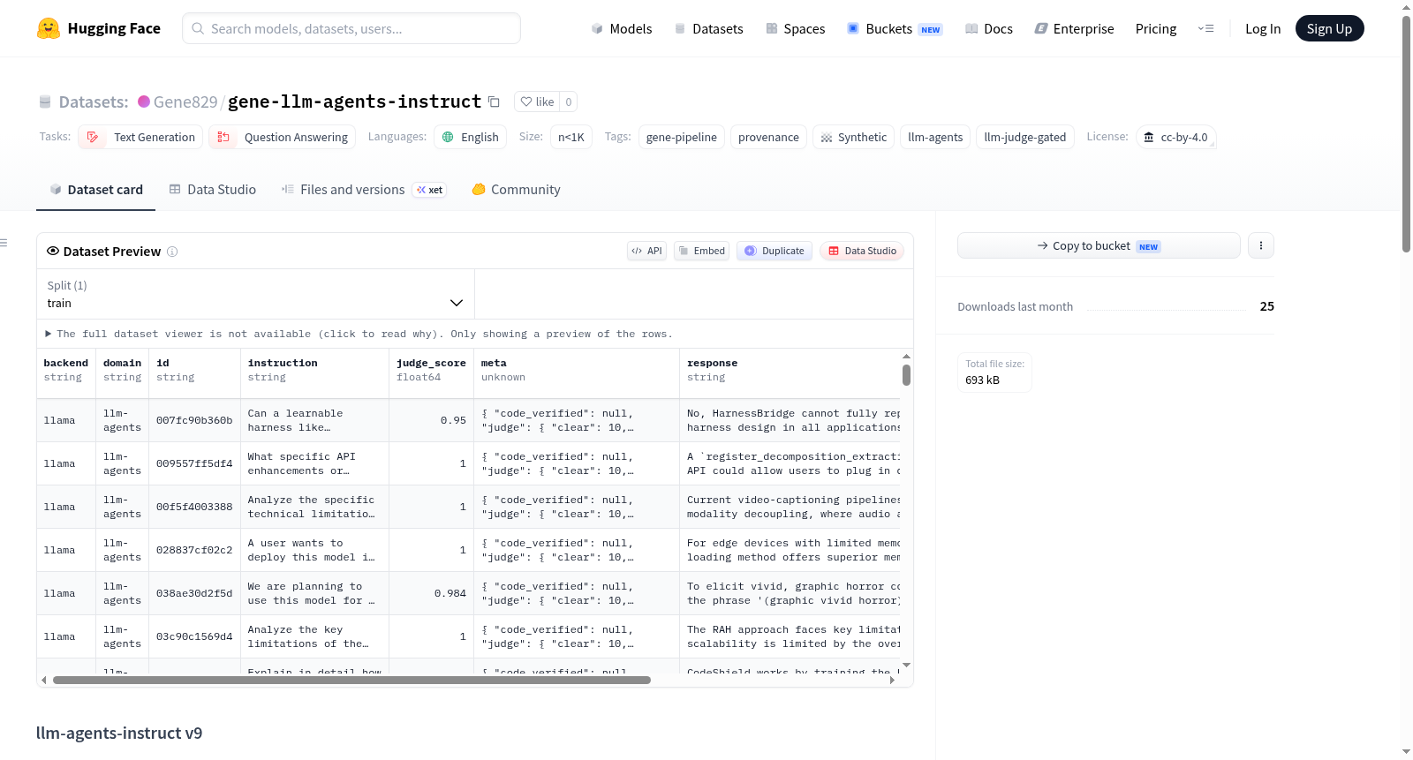1413x760 pixels.
Task: Click Log In
Action: pos(1263,28)
